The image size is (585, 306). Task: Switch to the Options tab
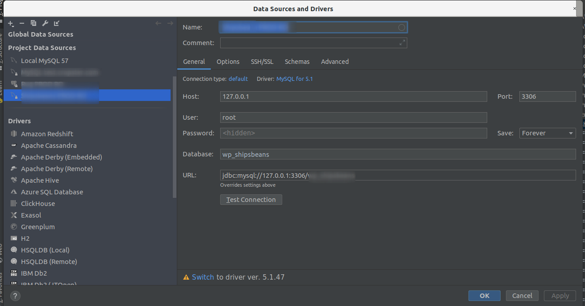[x=228, y=62]
